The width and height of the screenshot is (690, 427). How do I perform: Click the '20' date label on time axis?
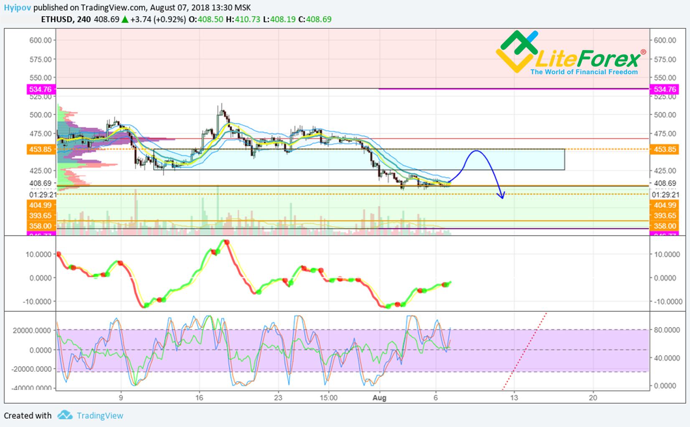(x=593, y=398)
